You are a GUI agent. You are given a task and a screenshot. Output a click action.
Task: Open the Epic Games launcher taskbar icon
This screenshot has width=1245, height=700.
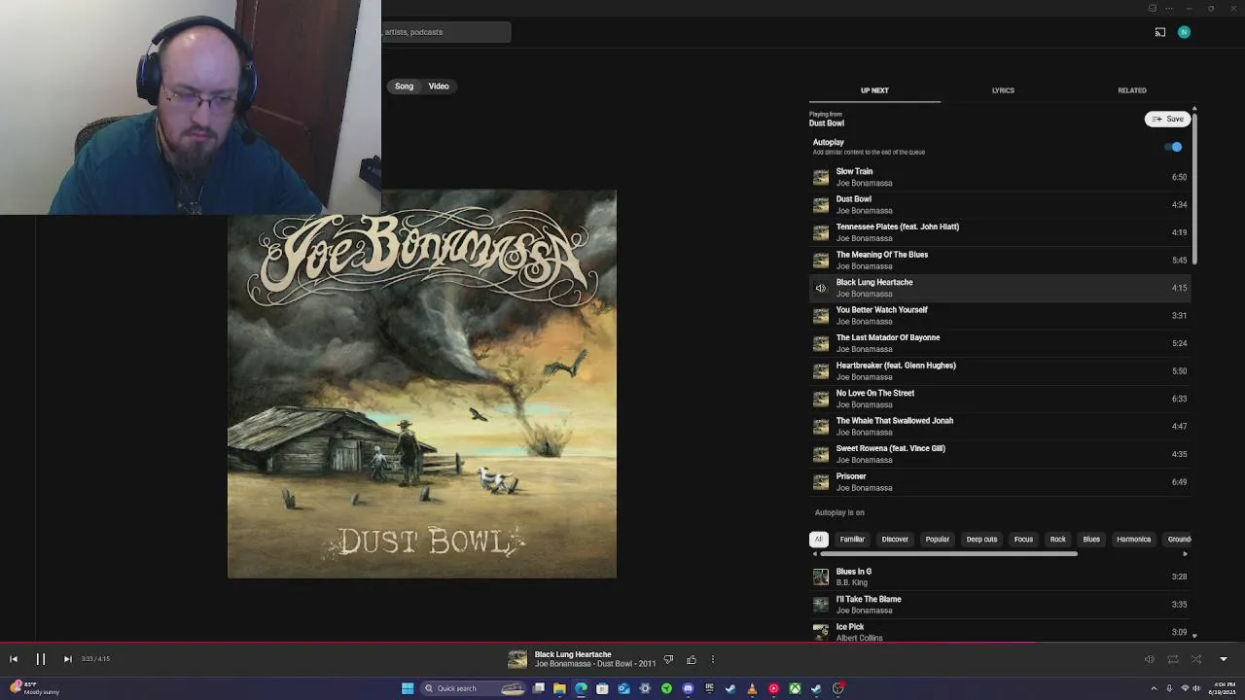pos(709,688)
